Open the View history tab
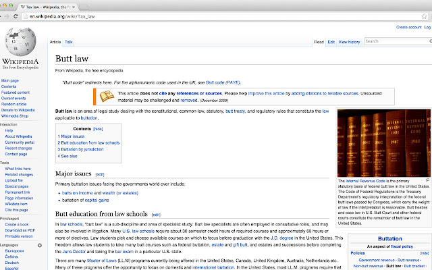This screenshot has height=270, width=432. pos(349,42)
